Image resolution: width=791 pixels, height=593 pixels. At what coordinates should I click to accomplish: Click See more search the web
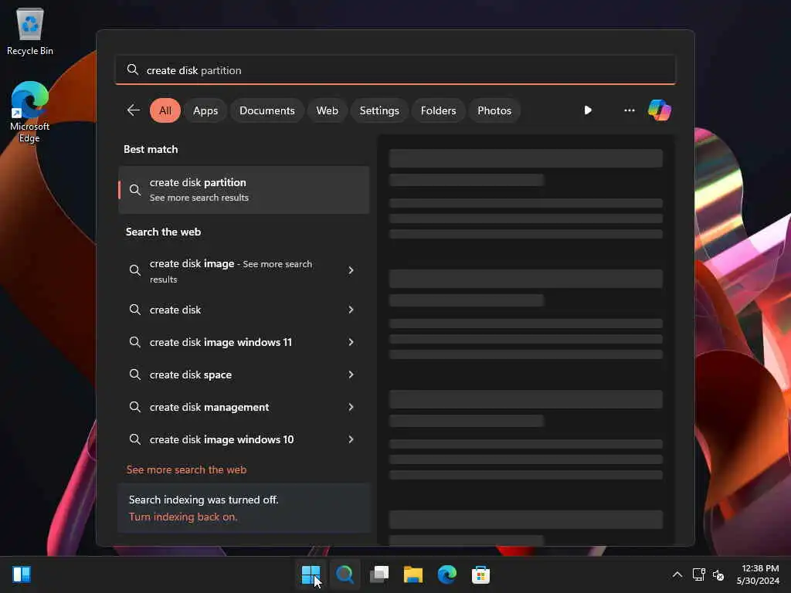click(x=186, y=469)
